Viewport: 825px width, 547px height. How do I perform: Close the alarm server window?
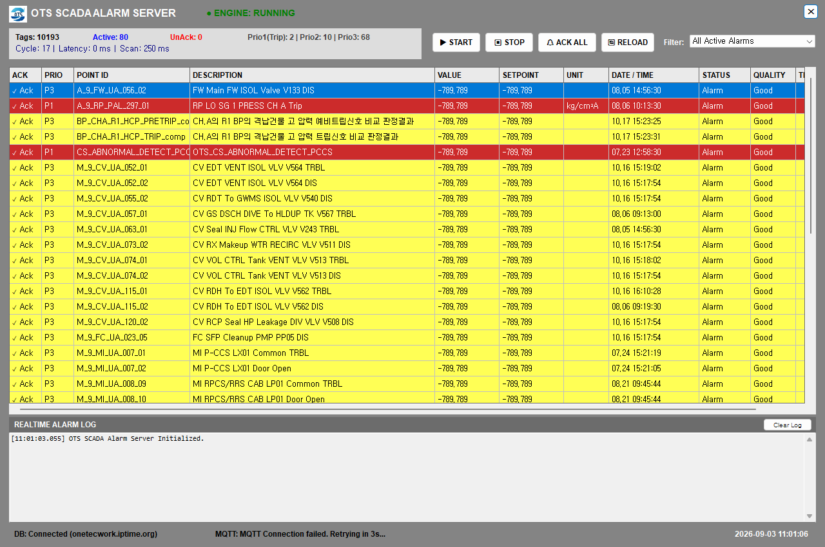coord(811,12)
